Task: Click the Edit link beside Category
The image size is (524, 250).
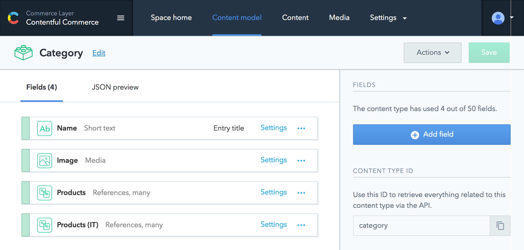Action: pos(99,53)
